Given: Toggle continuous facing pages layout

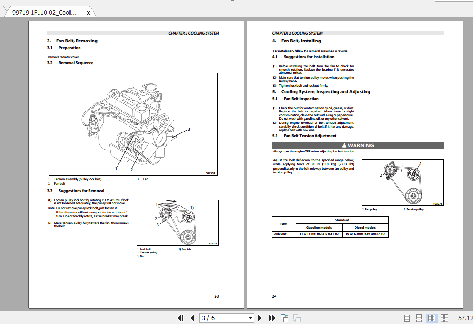Looking at the screenshot, I should (444, 318).
